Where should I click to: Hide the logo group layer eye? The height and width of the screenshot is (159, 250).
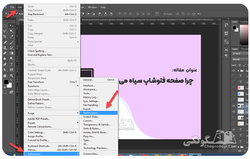click(234, 70)
